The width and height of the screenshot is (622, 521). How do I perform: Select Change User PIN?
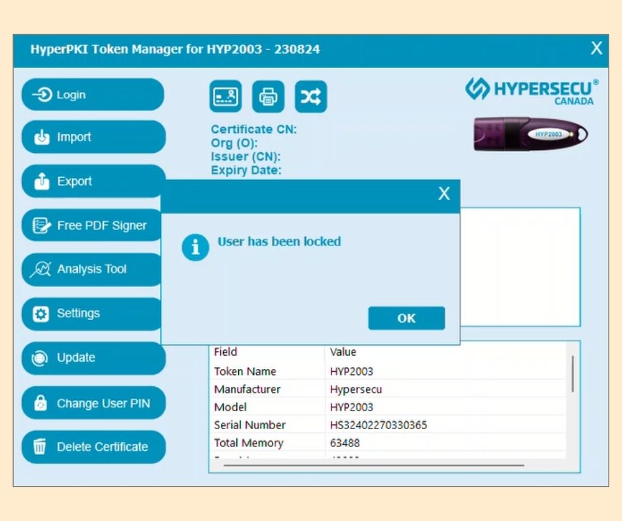pos(93,403)
